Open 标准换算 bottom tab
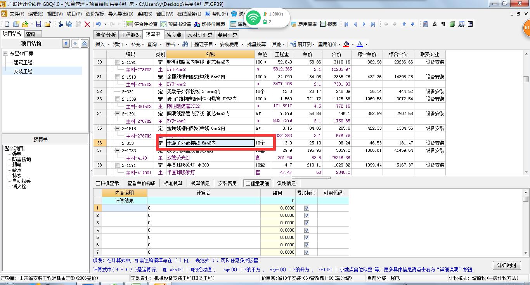The image size is (530, 285). [x=173, y=183]
